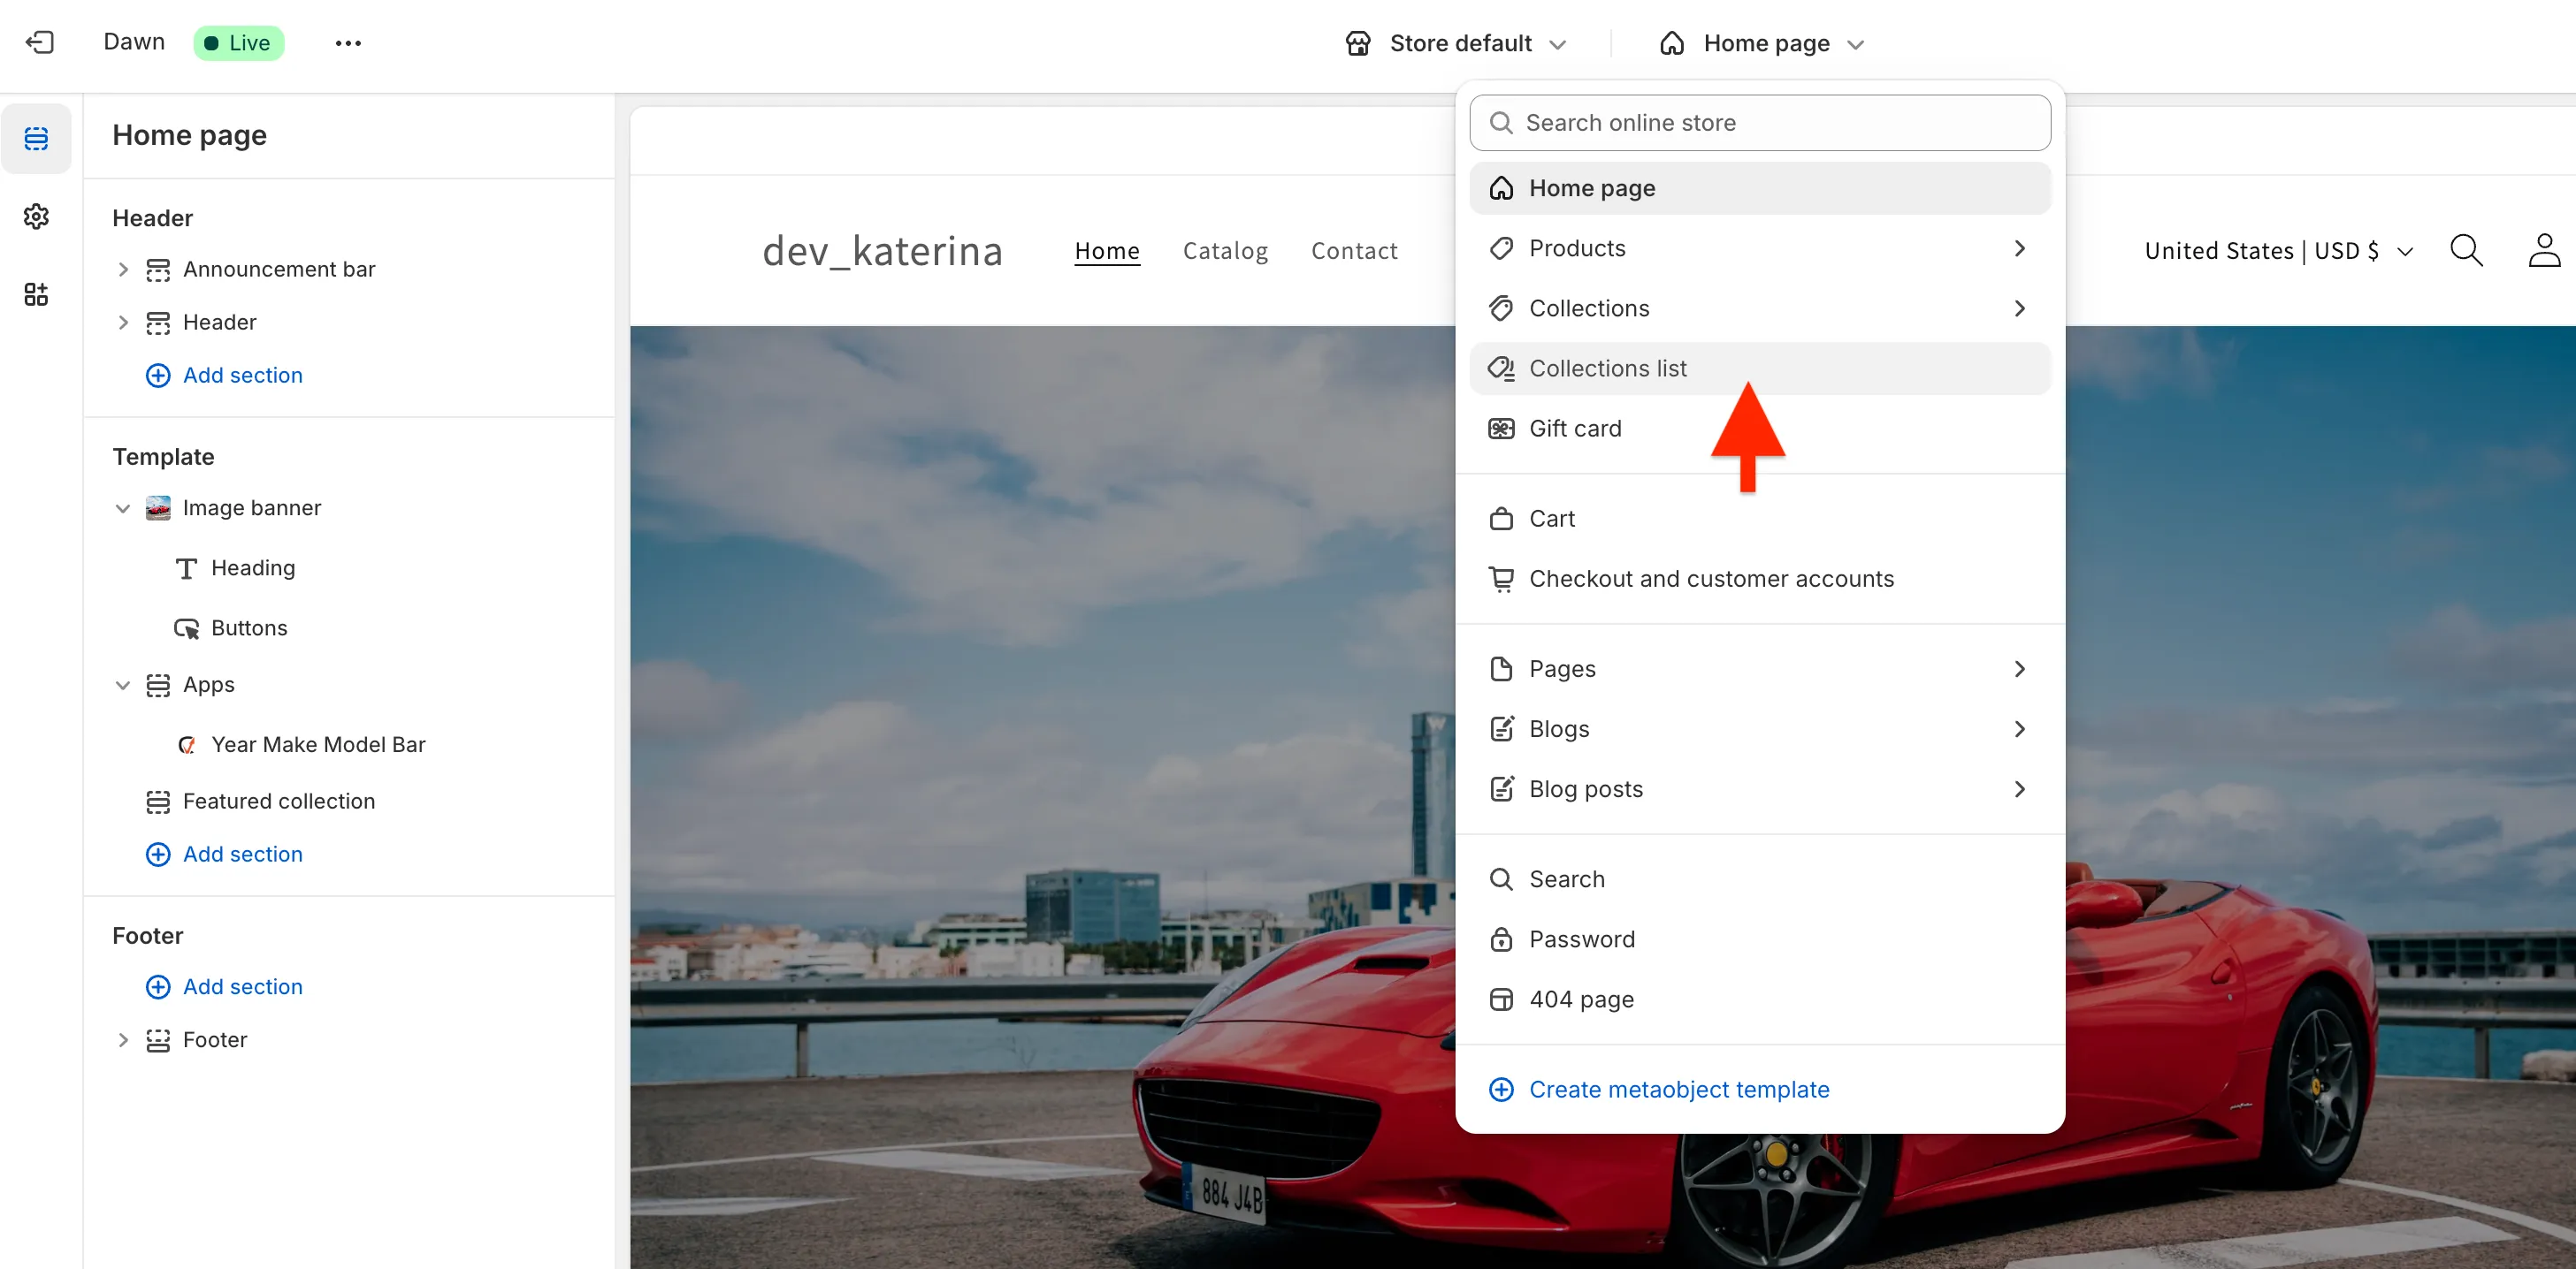
Task: Click the account user icon in preview
Action: [2543, 251]
